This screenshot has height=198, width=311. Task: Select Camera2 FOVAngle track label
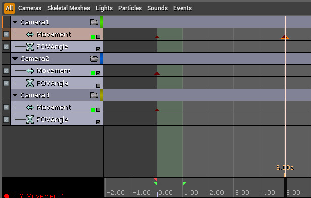click(x=53, y=83)
